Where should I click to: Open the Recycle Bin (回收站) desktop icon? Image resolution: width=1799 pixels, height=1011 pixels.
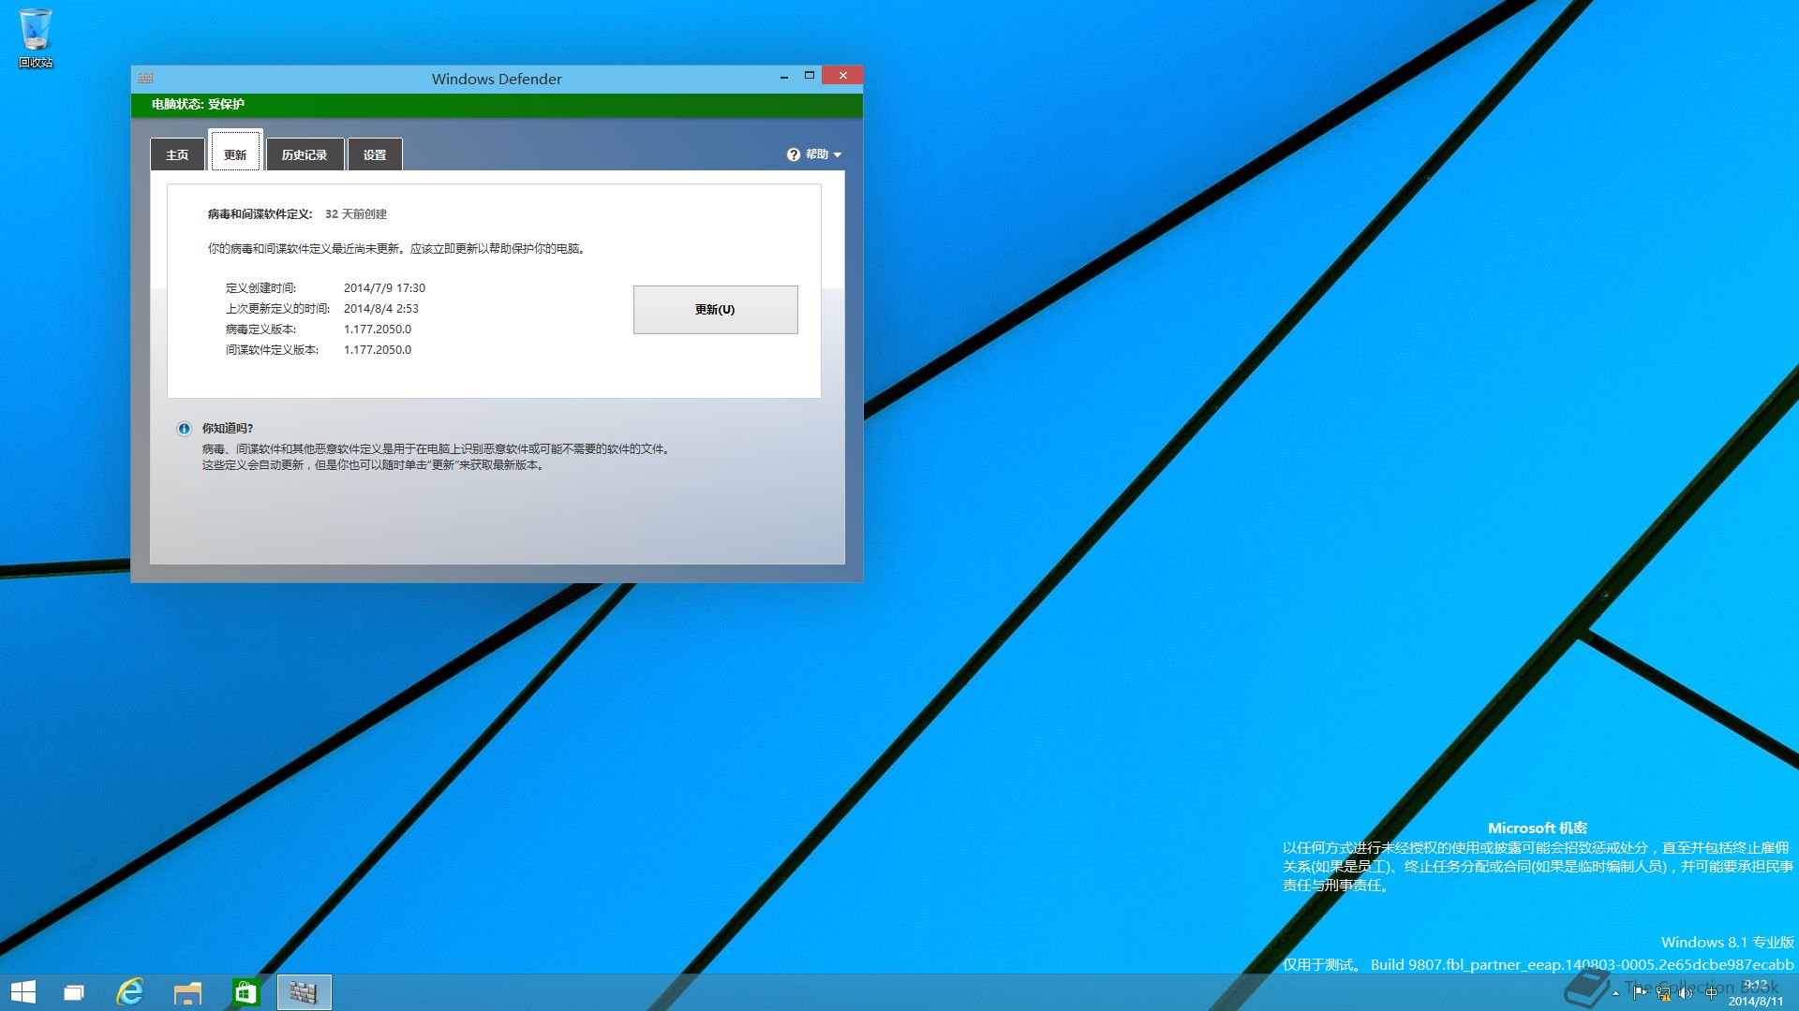point(36,37)
